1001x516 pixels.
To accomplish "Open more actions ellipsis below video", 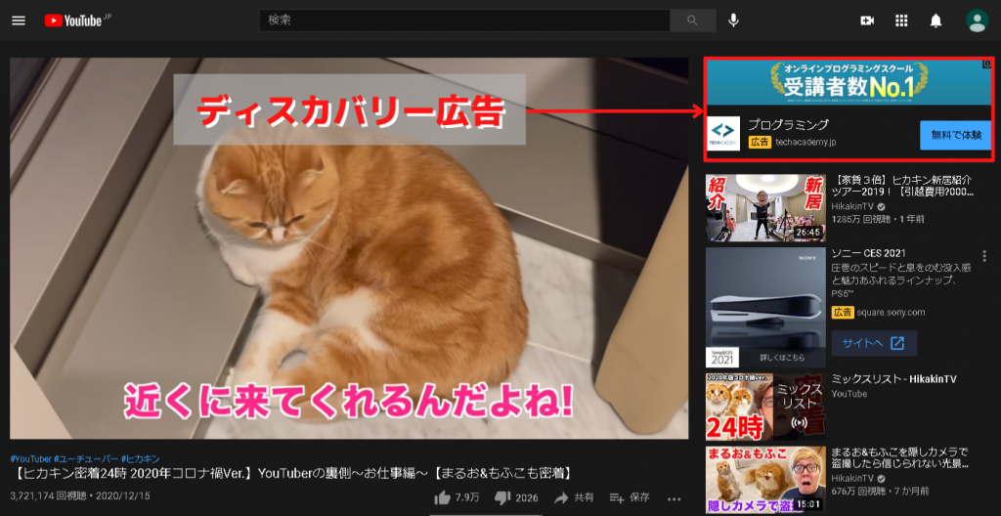I will click(x=675, y=498).
